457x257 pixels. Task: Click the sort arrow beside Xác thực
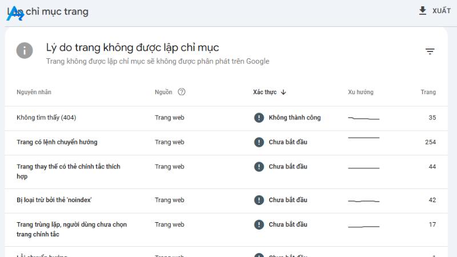[283, 92]
